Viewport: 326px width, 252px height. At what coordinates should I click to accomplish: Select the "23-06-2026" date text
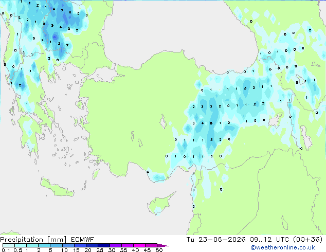(x=222, y=240)
